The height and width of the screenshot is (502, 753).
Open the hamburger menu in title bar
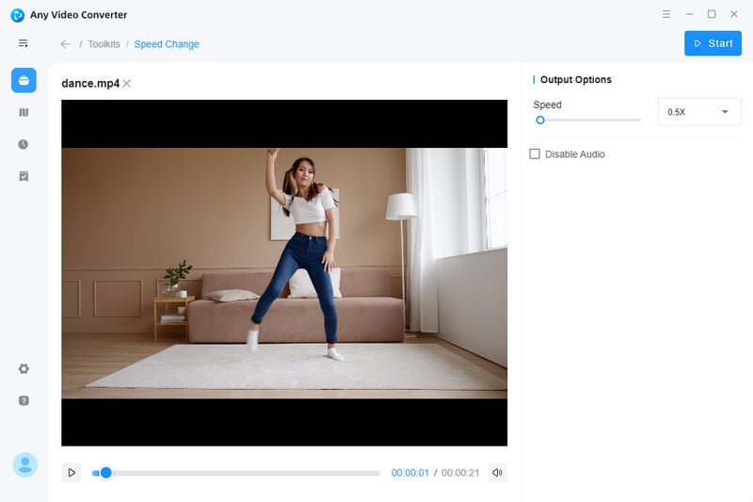point(666,14)
